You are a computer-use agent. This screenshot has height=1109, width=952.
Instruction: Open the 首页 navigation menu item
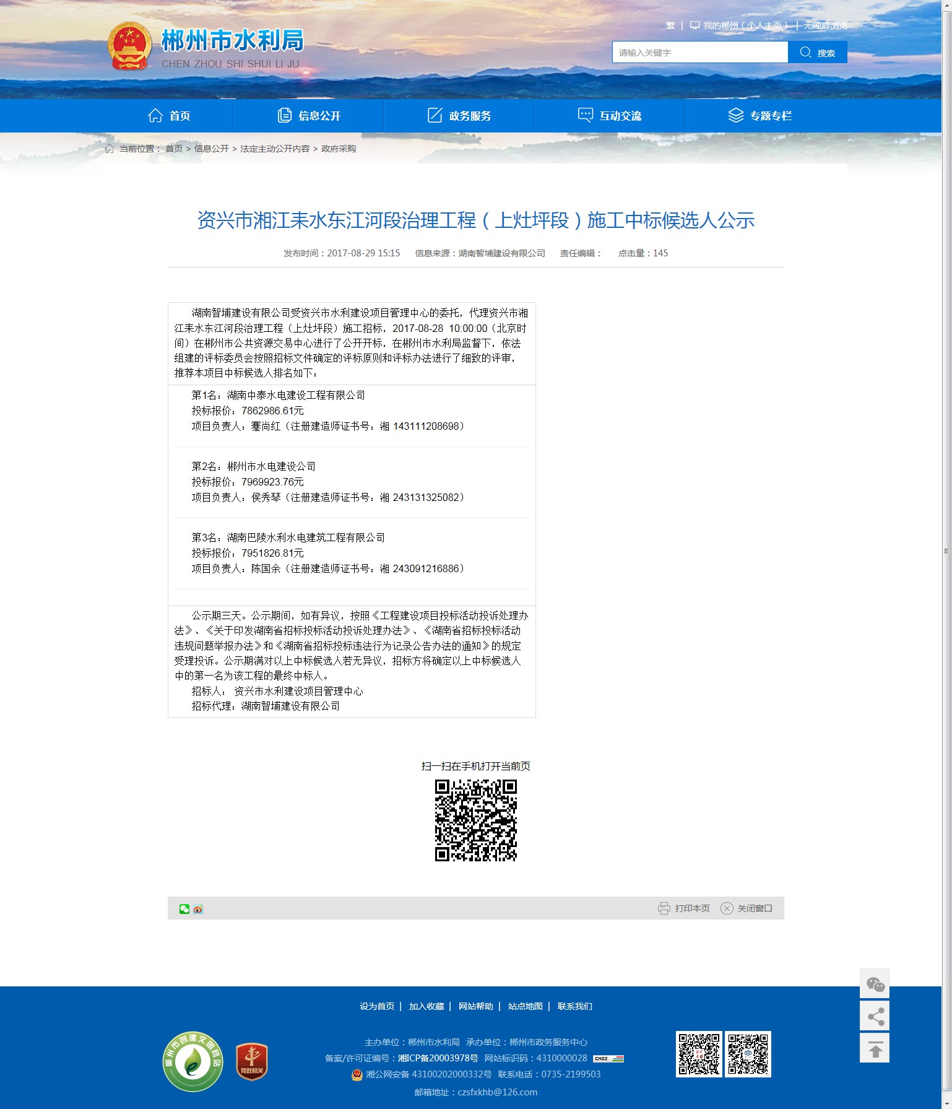coord(169,116)
